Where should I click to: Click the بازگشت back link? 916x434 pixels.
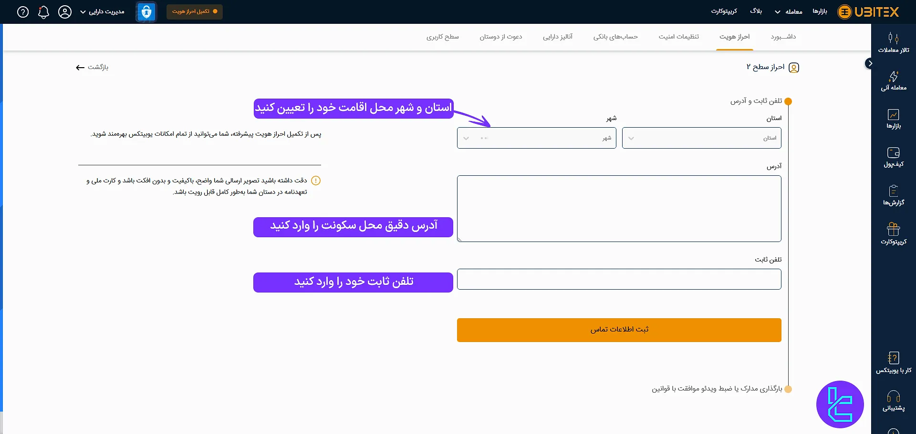click(x=92, y=67)
